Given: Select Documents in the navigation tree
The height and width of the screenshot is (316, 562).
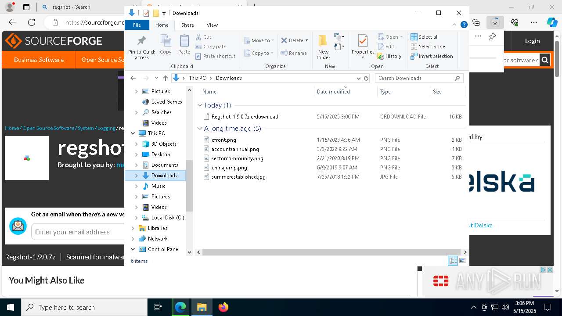Looking at the screenshot, I should (164, 165).
